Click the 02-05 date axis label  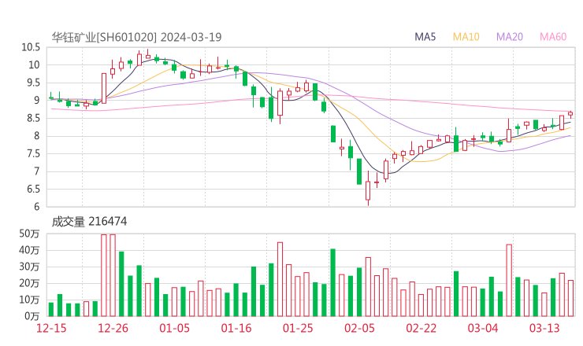pyautogui.click(x=359, y=328)
